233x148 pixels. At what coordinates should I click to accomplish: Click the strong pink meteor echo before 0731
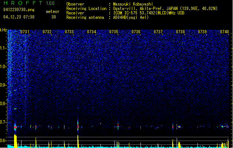pos(15,127)
